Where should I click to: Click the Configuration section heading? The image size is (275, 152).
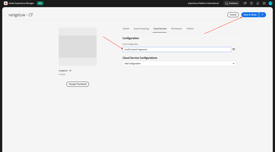[x=131, y=38]
